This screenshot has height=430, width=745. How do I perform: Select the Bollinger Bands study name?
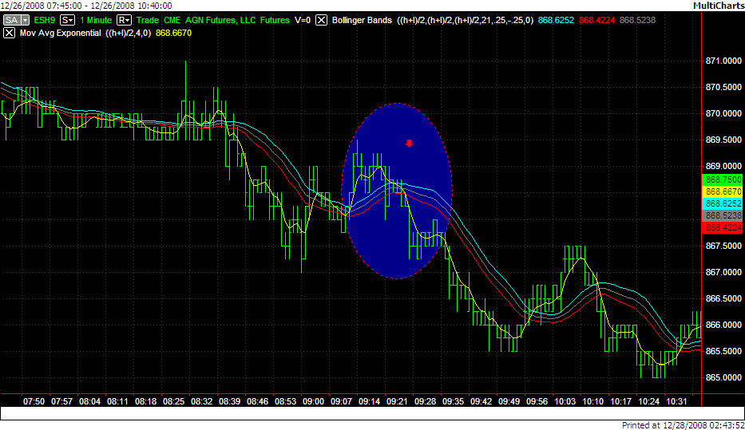point(362,21)
